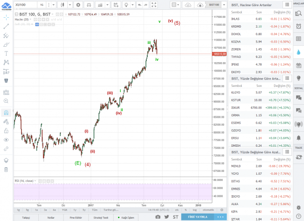Screen dimensions: 304x221
Task: Click the redo arrow
Action: [145, 5]
